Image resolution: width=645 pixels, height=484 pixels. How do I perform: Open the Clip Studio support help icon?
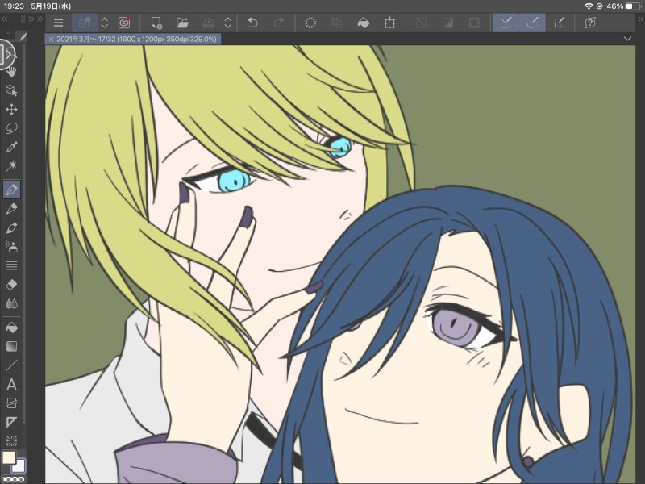tap(590, 23)
